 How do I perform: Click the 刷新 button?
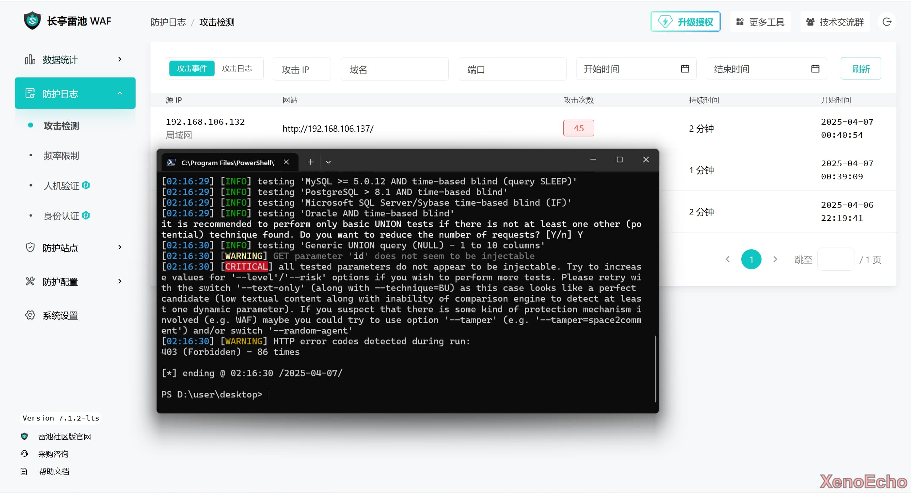[860, 69]
